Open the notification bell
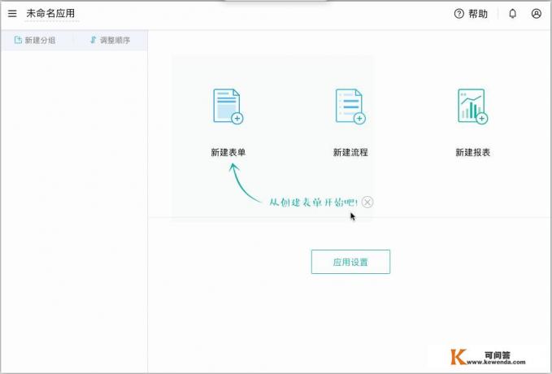The image size is (552, 374). click(512, 14)
